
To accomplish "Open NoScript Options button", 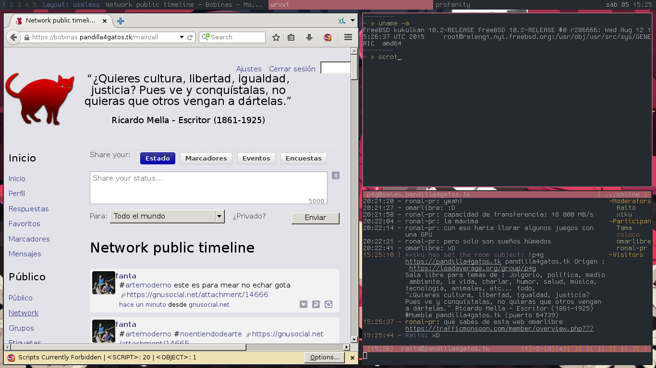I will pos(325,357).
